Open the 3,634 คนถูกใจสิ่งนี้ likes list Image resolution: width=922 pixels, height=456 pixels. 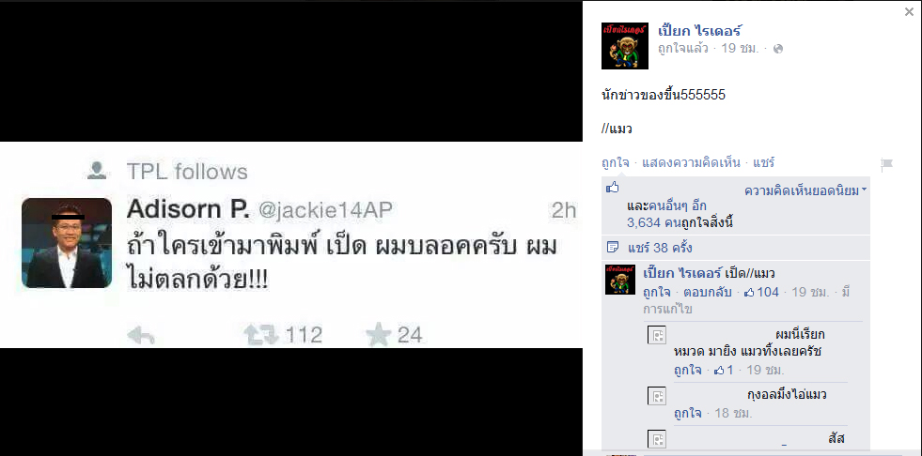click(x=680, y=222)
